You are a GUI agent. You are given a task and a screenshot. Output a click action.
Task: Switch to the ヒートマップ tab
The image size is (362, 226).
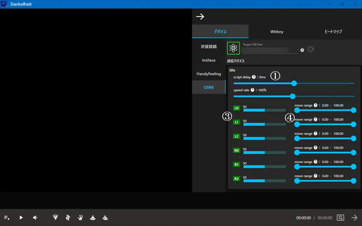click(333, 31)
